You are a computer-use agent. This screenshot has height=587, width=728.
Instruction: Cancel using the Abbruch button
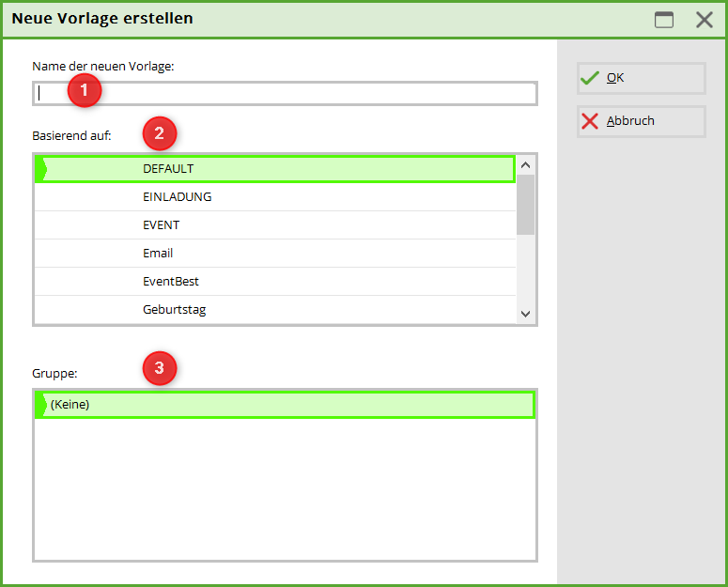pyautogui.click(x=641, y=121)
